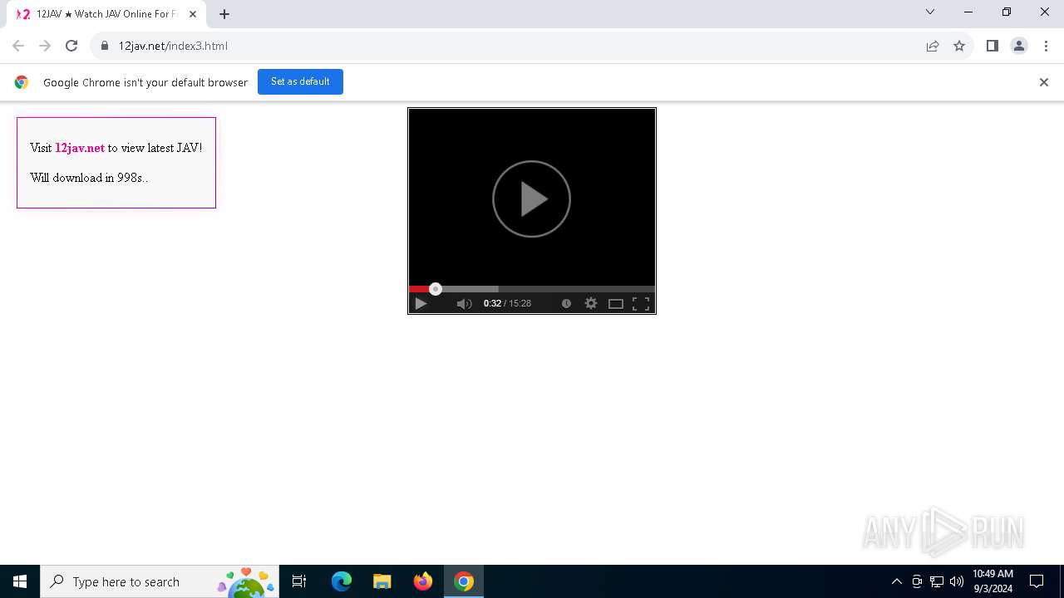Open the video settings gear
The image size is (1064, 598).
tap(591, 304)
